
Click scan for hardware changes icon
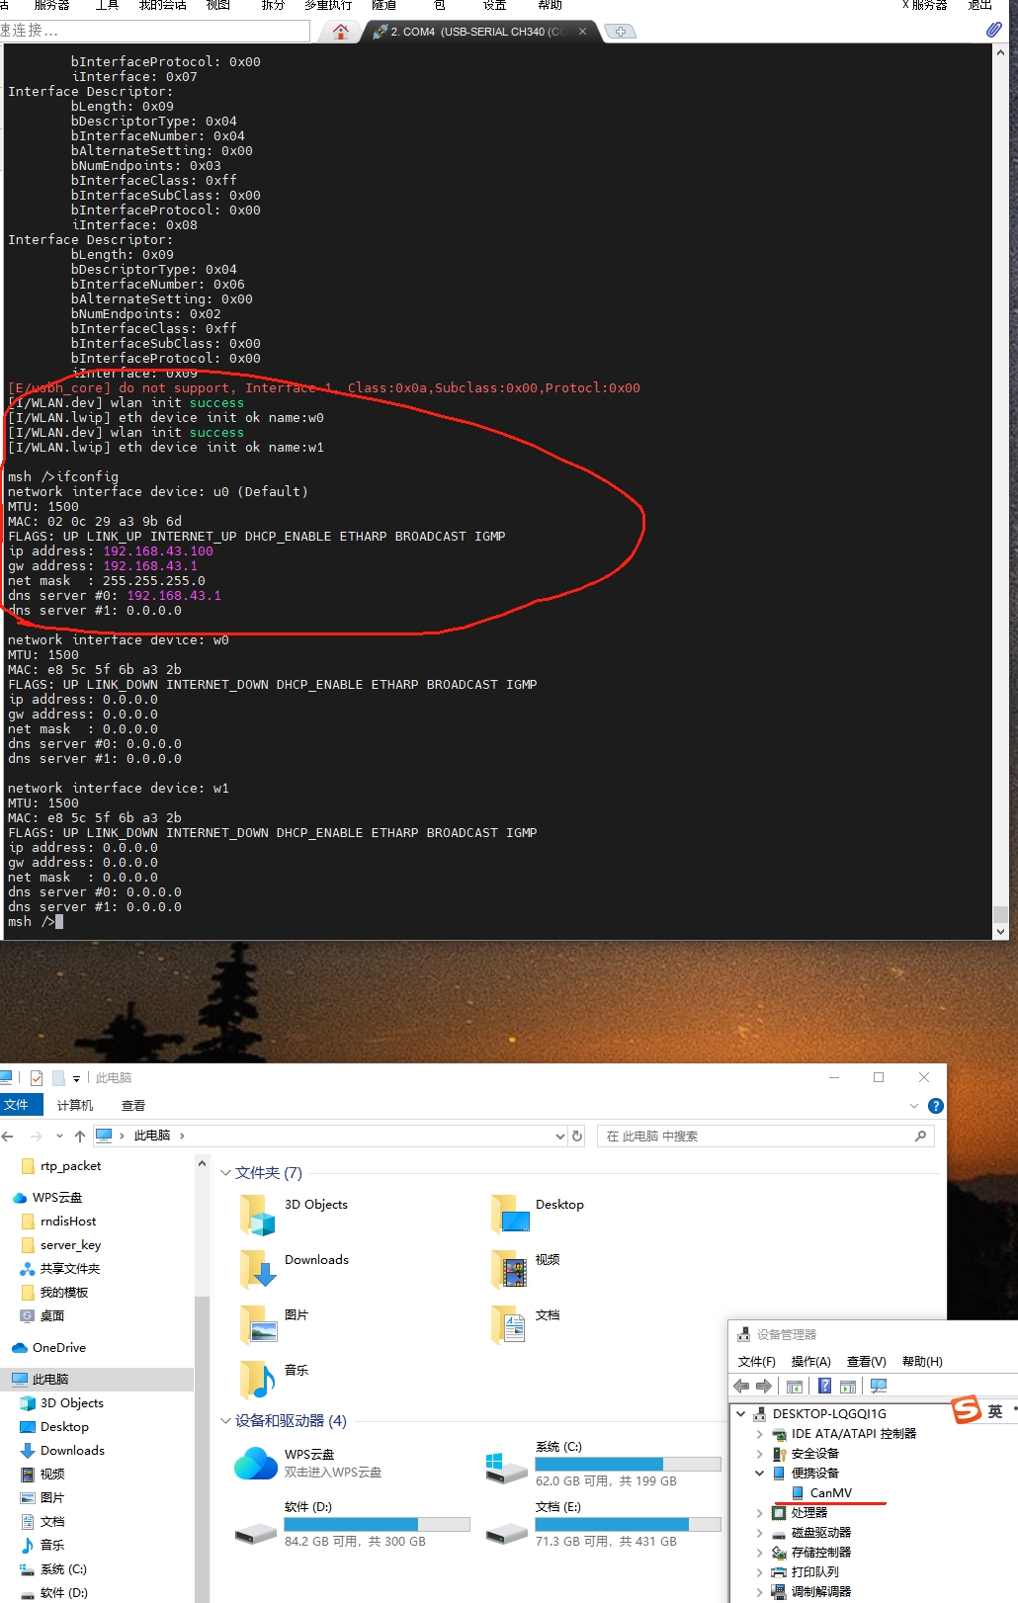[879, 1387]
